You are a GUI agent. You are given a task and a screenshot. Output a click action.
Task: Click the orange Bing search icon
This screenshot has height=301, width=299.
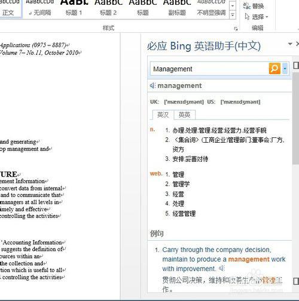click(x=274, y=69)
